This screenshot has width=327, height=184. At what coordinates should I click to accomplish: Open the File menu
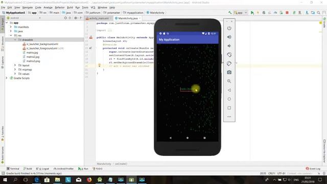pos(3,7)
